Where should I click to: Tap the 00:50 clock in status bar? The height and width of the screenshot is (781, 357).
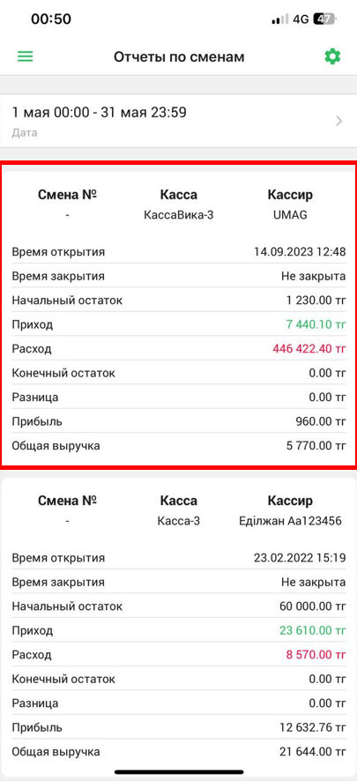point(51,19)
